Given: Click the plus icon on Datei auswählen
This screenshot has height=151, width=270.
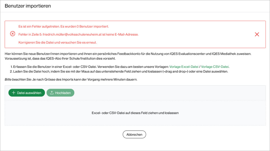Looking at the screenshot, I should (x=13, y=93).
